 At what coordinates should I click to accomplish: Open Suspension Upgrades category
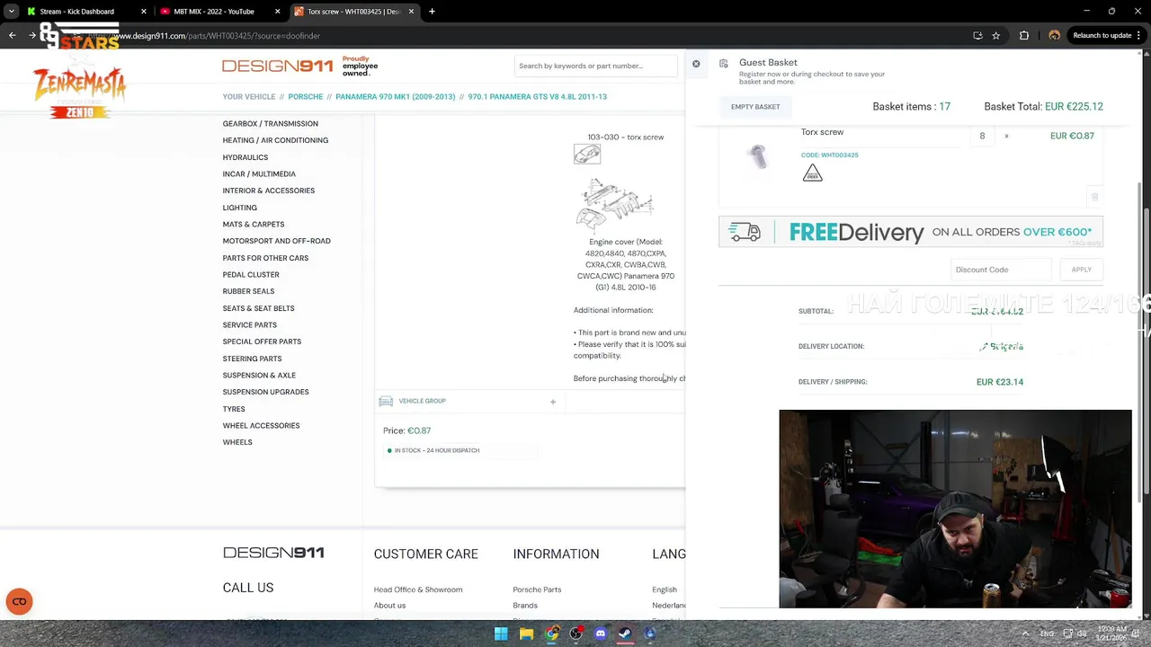click(x=265, y=392)
